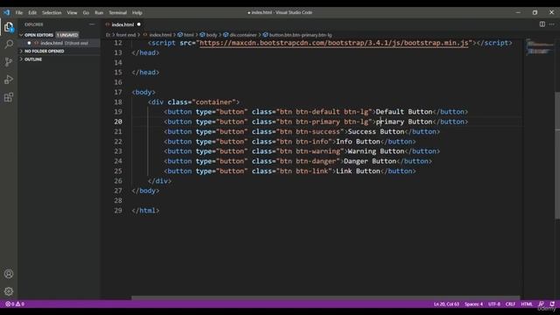This screenshot has width=560, height=315.
Task: Click line number 17 in gutter
Action: pyautogui.click(x=118, y=92)
